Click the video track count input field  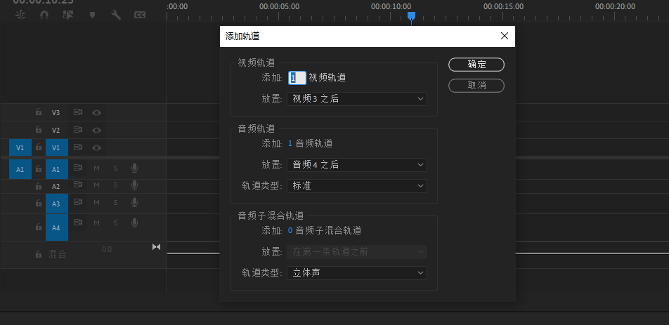[297, 78]
